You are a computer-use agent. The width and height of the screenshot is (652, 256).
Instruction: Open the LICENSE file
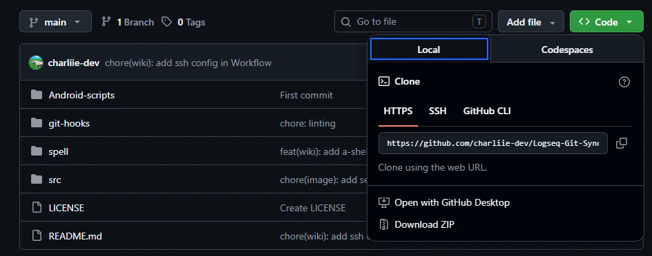coord(66,208)
